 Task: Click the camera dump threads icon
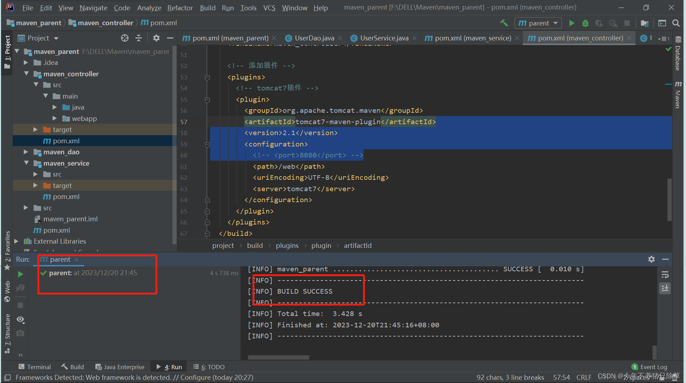[21, 333]
